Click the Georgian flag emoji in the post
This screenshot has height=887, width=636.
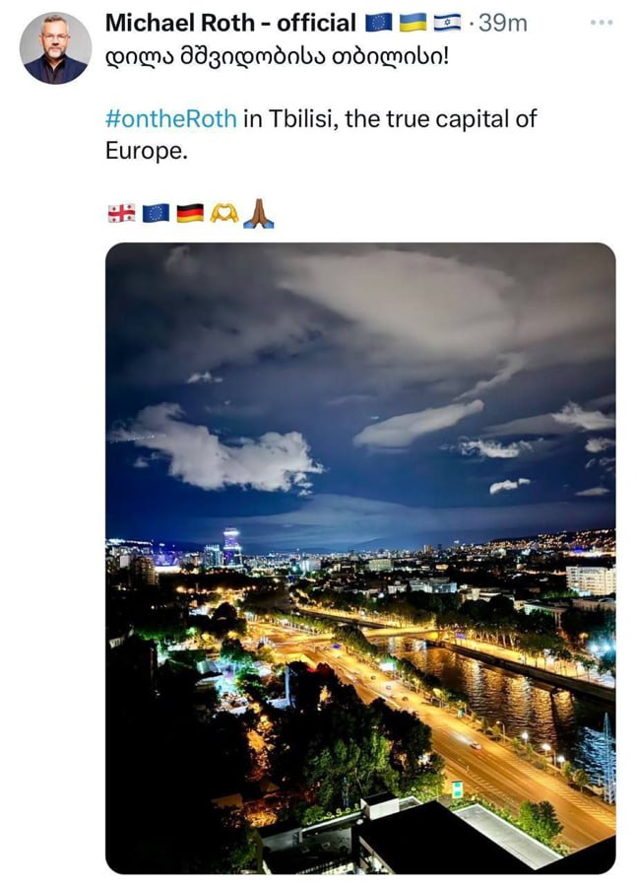tap(121, 213)
